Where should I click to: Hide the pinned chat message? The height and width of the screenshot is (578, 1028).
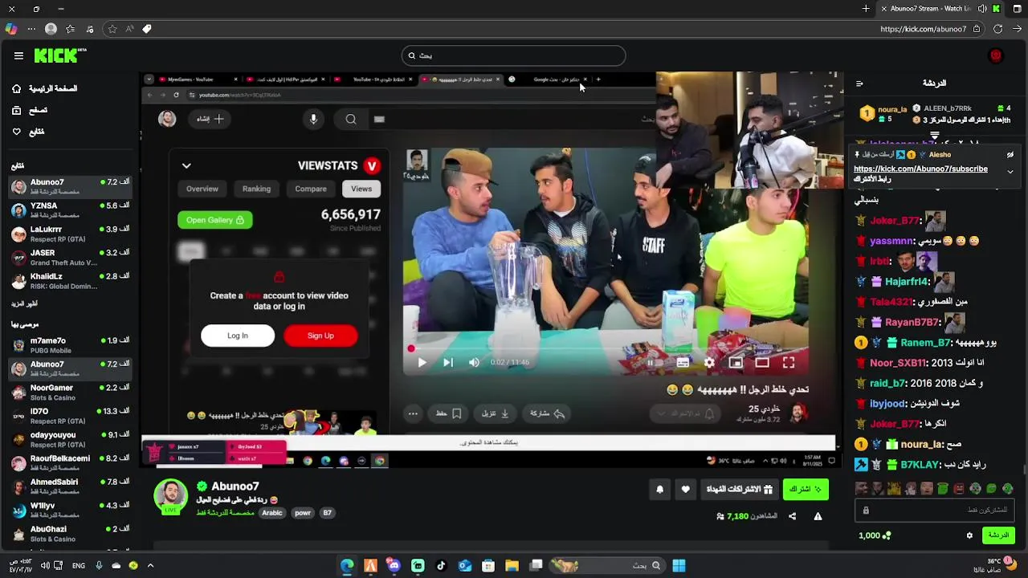coord(1010,155)
